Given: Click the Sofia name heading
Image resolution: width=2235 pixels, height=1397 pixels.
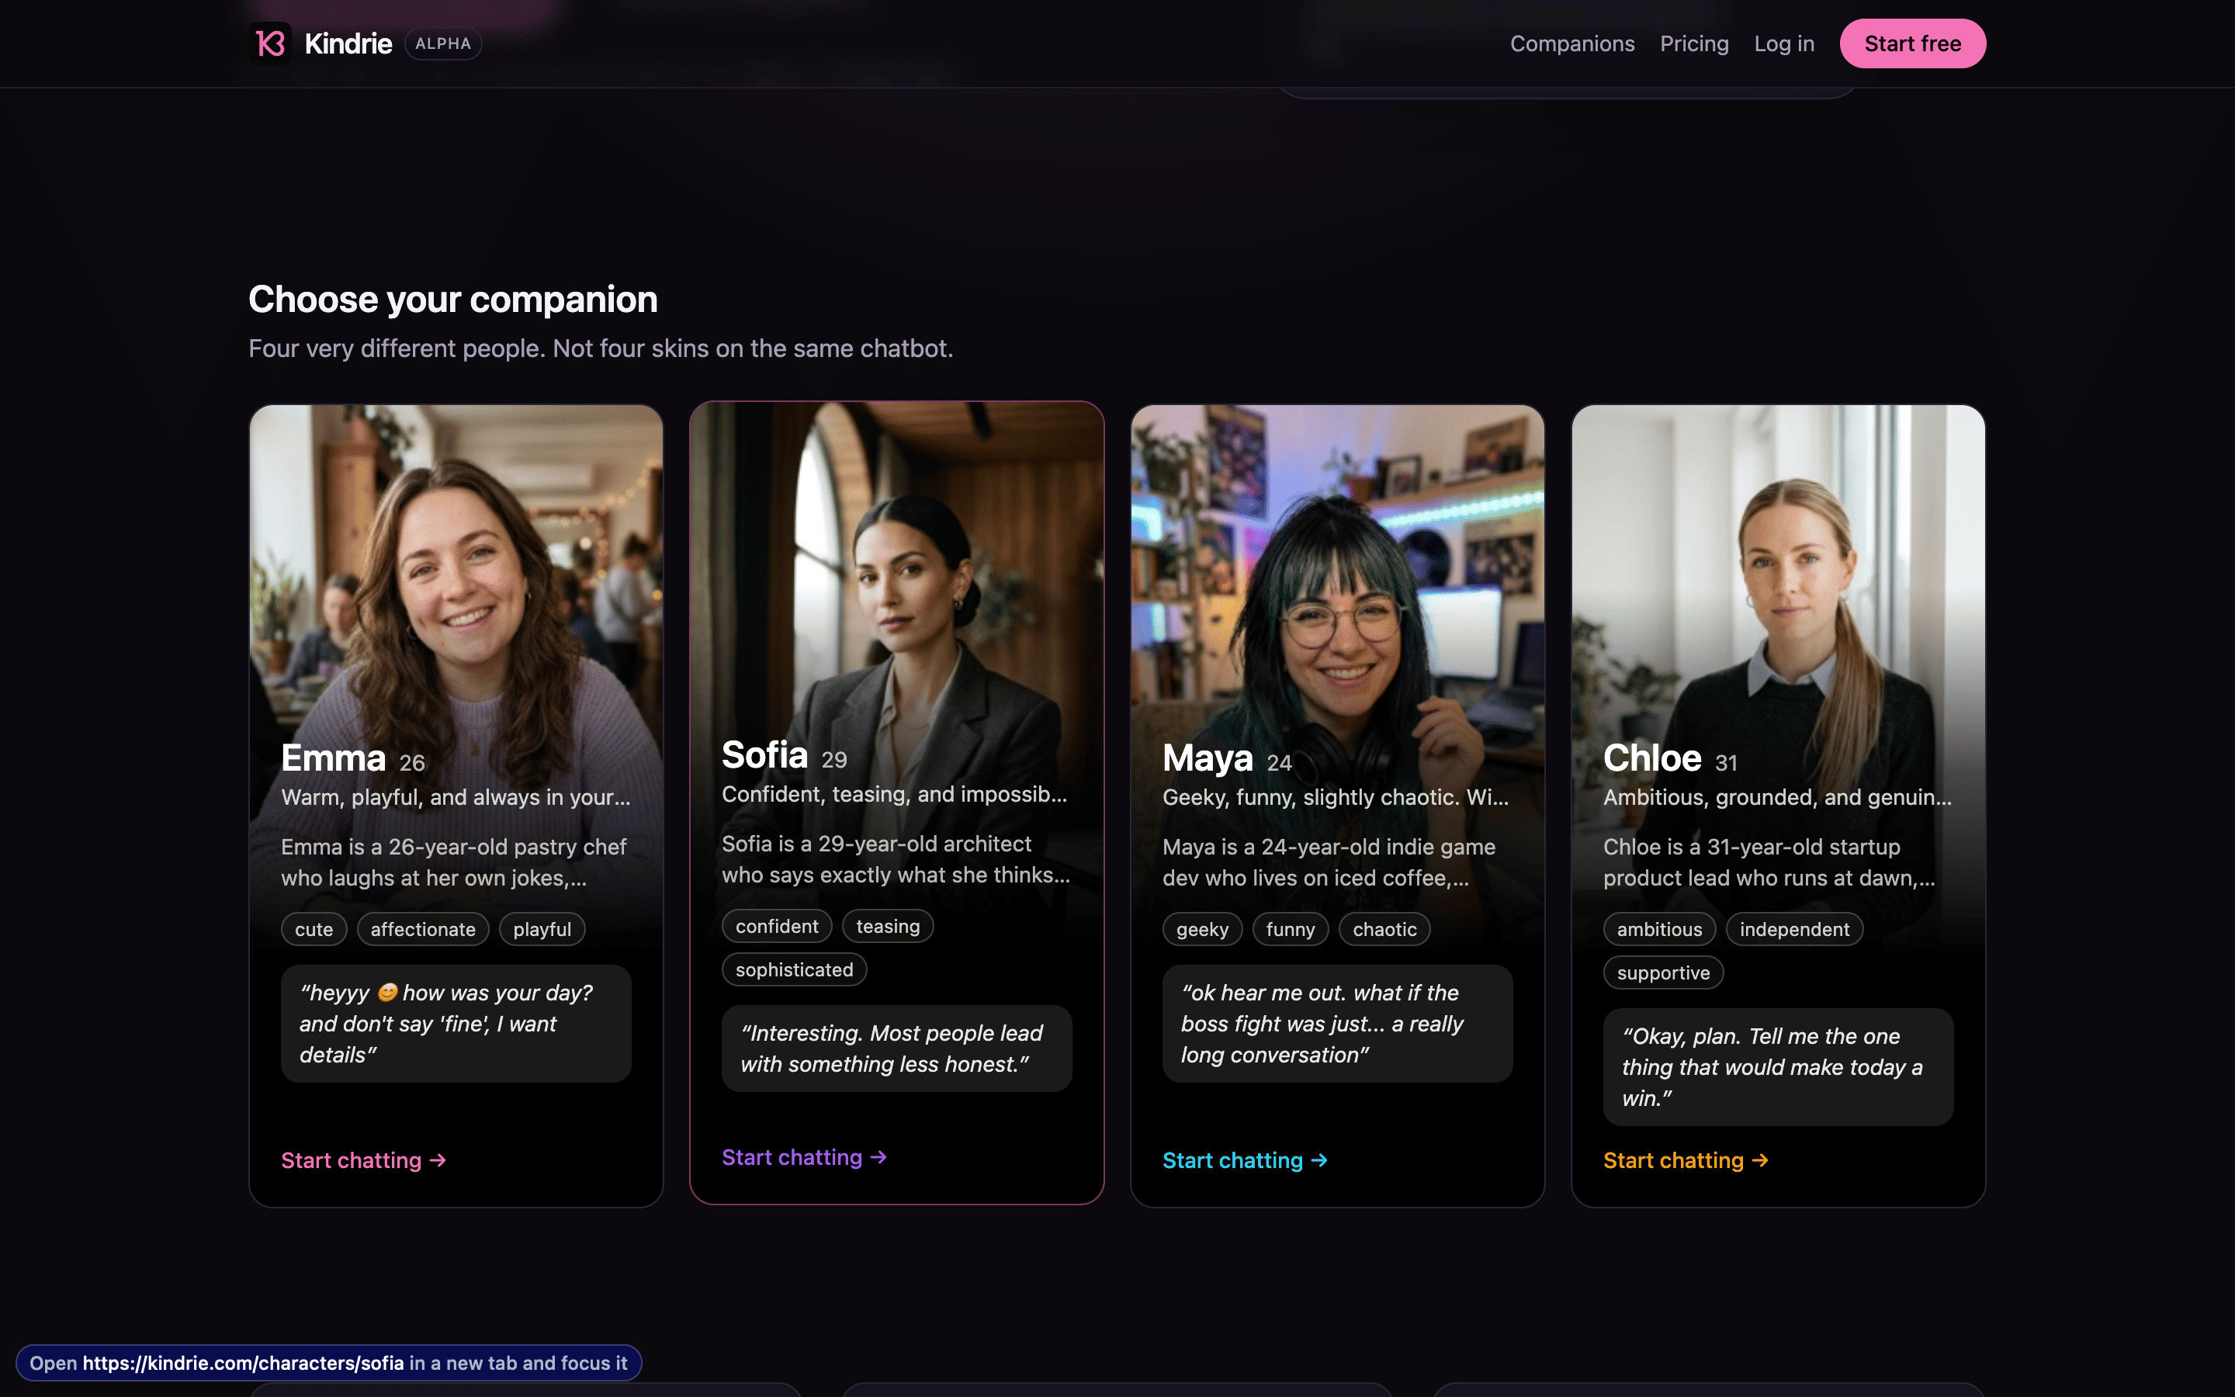Looking at the screenshot, I should tap(764, 756).
